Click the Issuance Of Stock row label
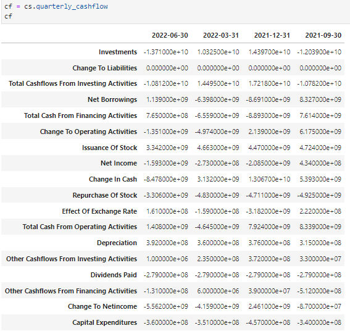Screen dimensions: 350x331 pyautogui.click(x=110, y=148)
